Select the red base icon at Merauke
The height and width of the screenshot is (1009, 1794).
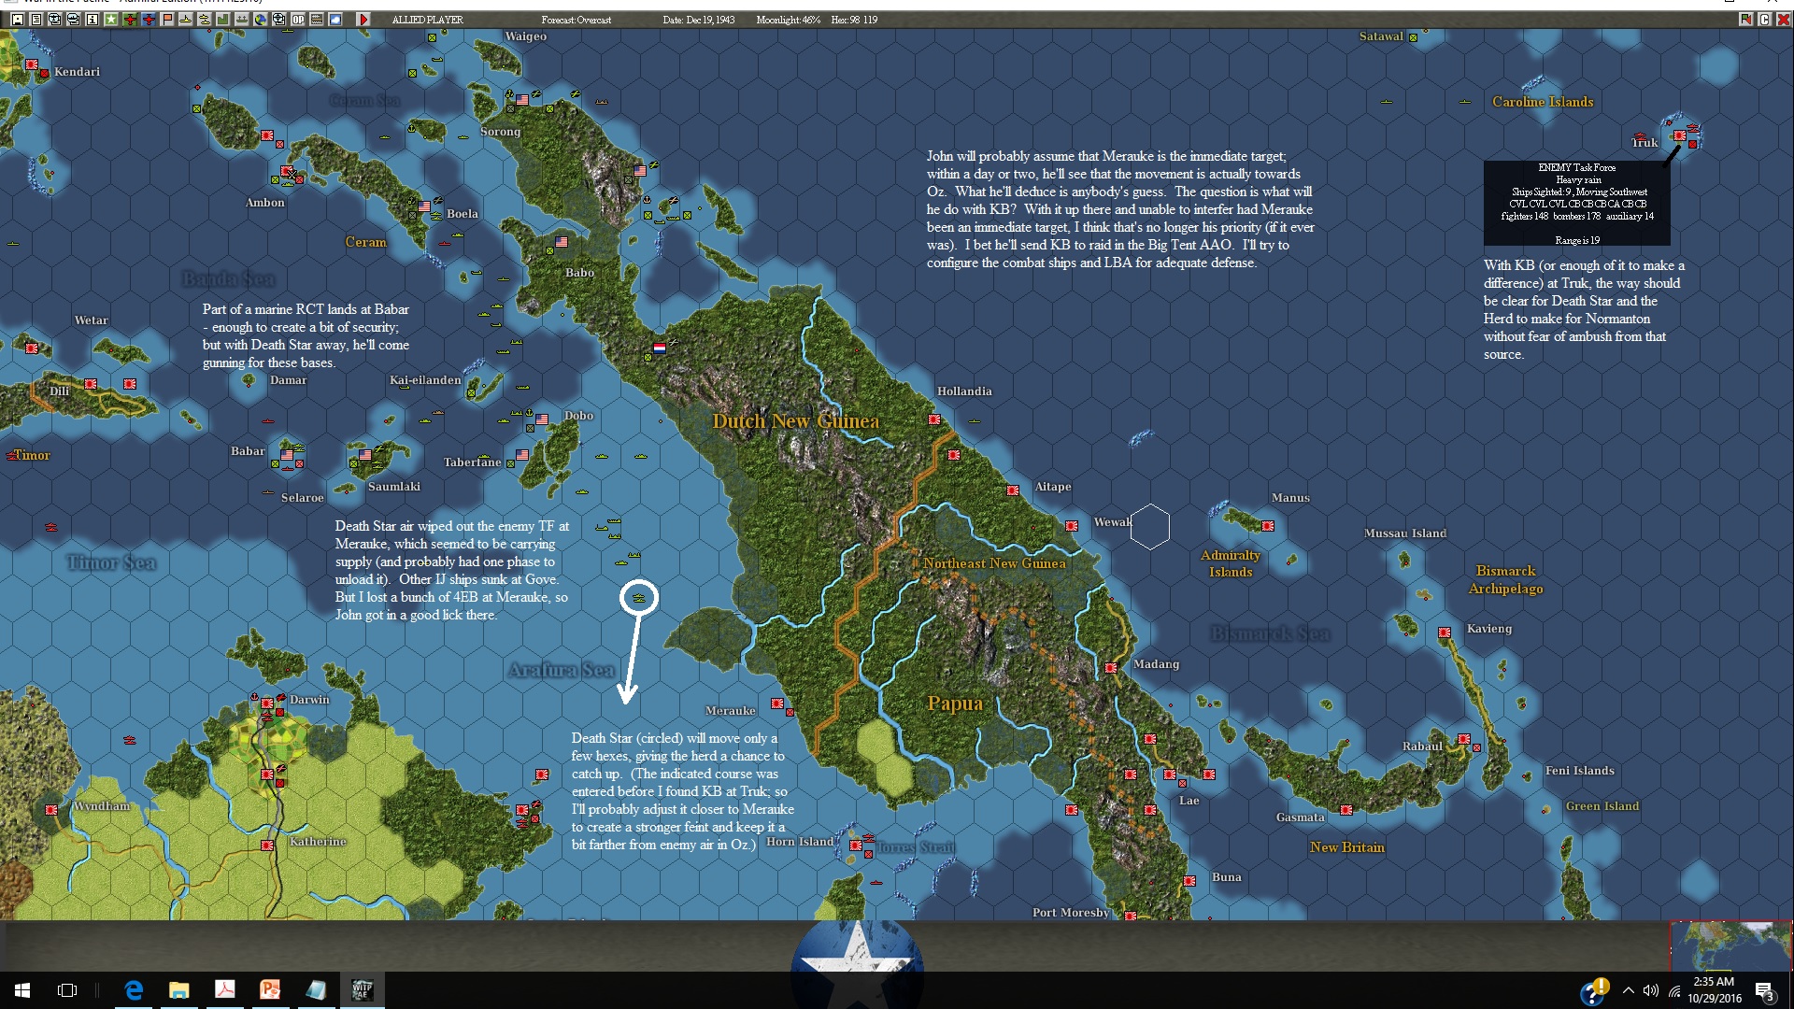(x=776, y=703)
